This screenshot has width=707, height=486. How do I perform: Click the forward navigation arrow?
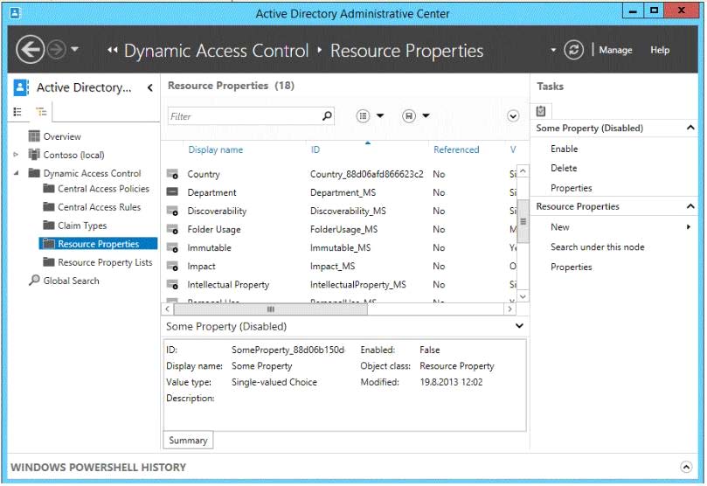pos(57,50)
